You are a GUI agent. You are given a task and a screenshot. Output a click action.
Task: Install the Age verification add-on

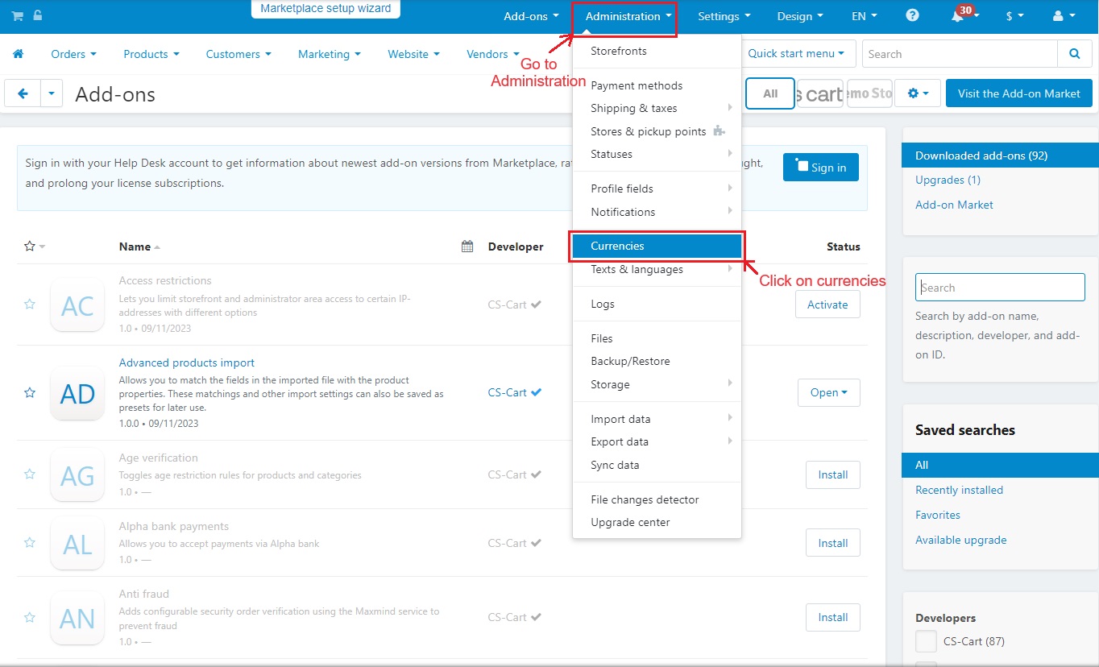(832, 474)
